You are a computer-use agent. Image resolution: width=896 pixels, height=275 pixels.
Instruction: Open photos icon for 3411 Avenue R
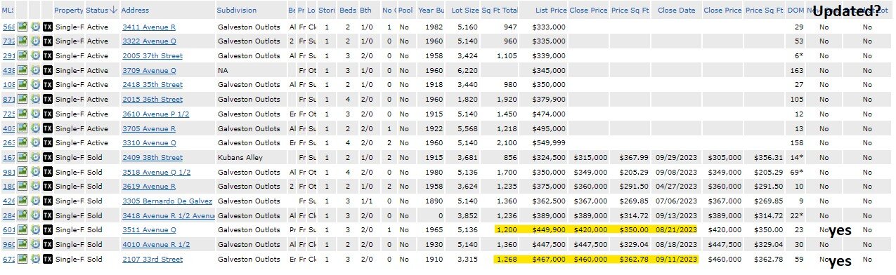[22, 27]
